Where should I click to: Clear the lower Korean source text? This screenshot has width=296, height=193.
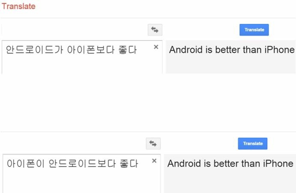pos(154,161)
